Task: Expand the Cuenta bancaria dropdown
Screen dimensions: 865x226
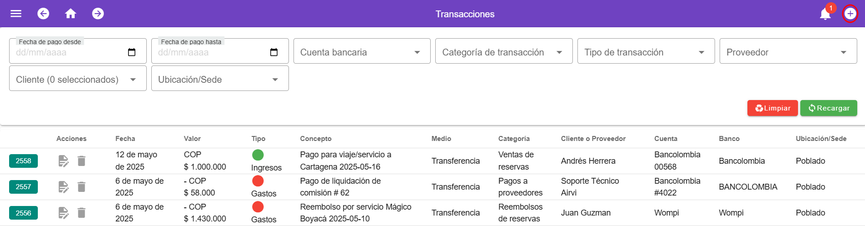Action: [362, 52]
